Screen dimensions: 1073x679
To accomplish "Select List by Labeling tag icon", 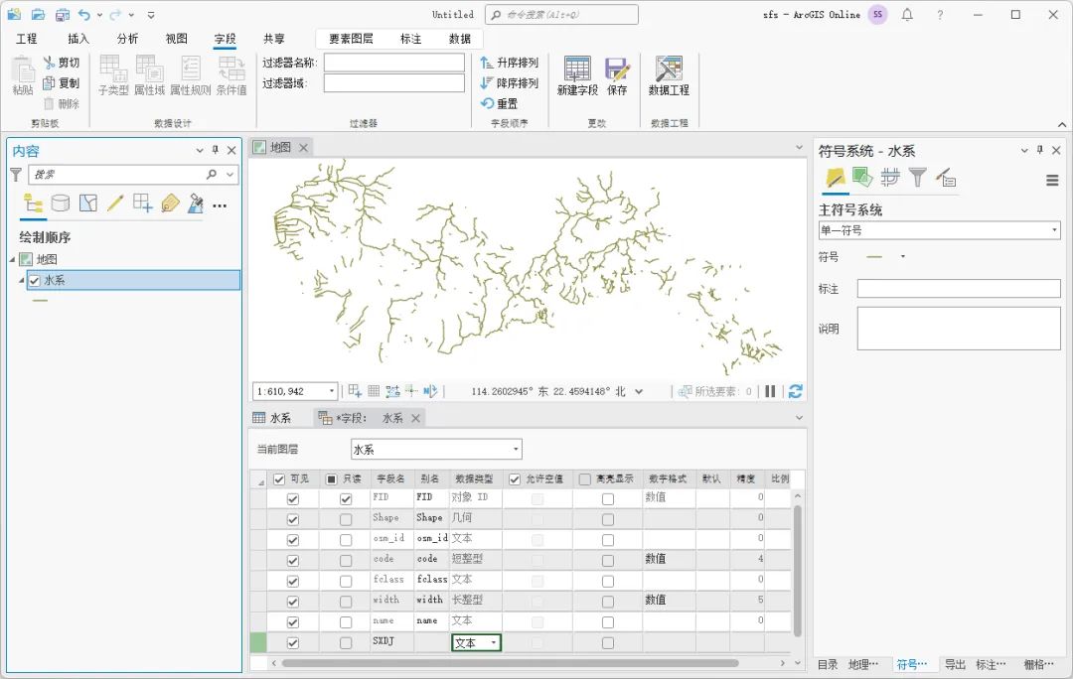I will click(170, 204).
